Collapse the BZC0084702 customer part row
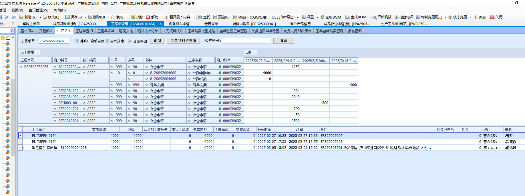Viewport: 525px width, 196px height. 55,91
